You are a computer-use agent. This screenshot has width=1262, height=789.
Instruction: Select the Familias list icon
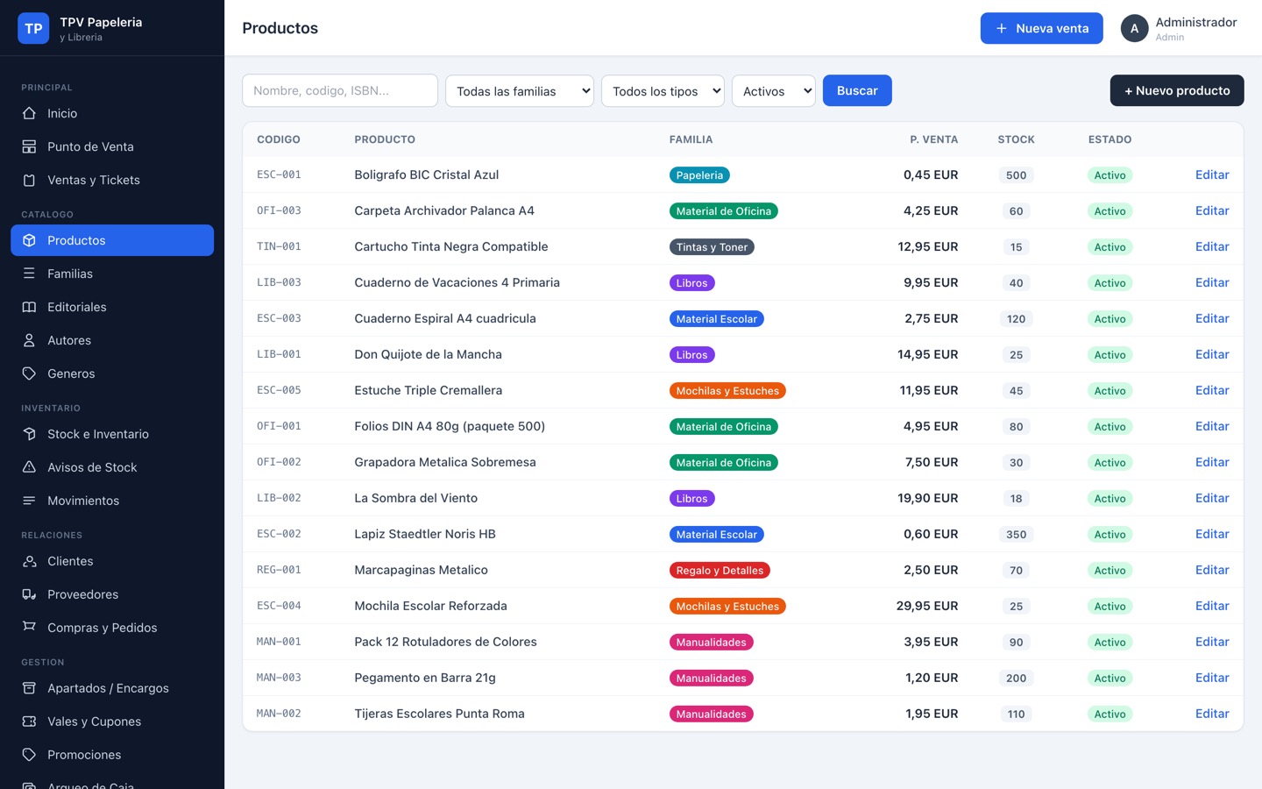(29, 274)
